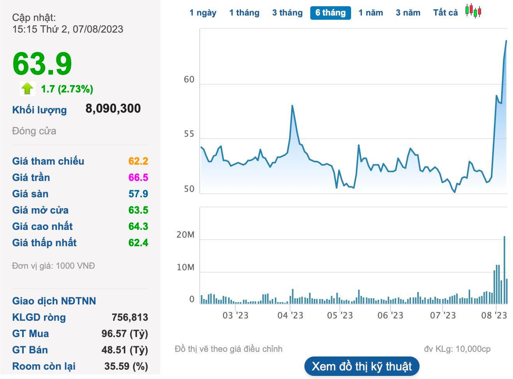Click the current price 63.9

pos(42,64)
